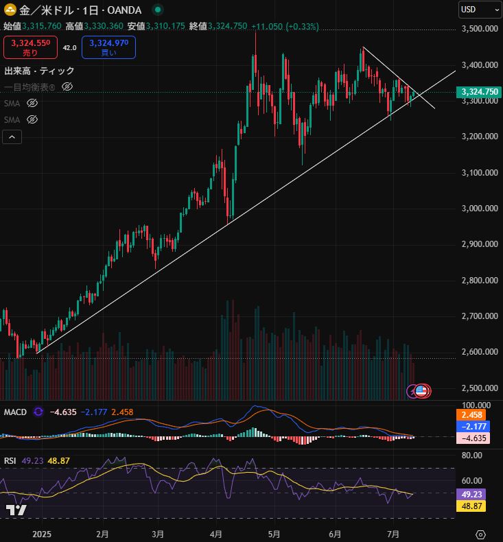The image size is (503, 542).
Task: Click the gold bars symbol logo
Action: tap(10, 10)
